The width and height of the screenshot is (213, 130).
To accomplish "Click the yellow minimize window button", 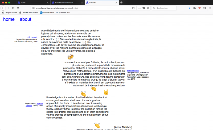I will point(6,3).
